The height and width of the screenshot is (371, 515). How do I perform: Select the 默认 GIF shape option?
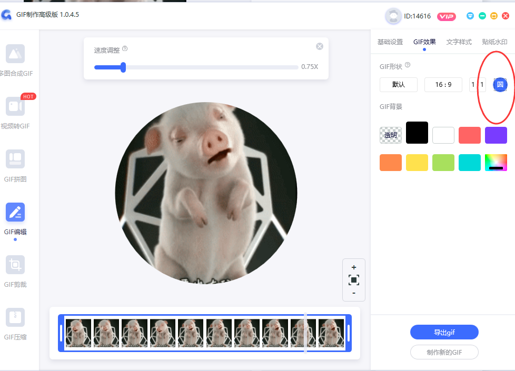click(x=399, y=85)
